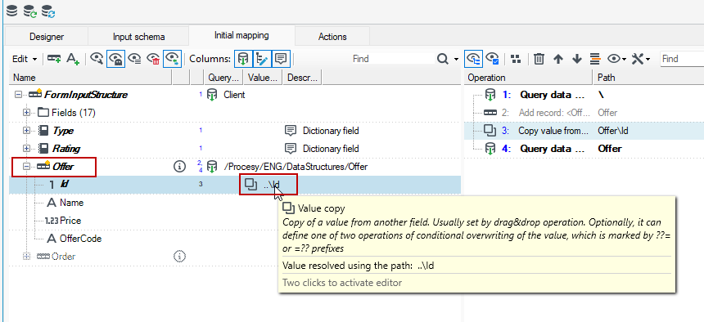Screen dimensions: 704x322
Task: Click the add text field icon
Action: (x=73, y=59)
